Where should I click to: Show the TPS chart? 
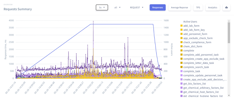[x=198, y=7]
